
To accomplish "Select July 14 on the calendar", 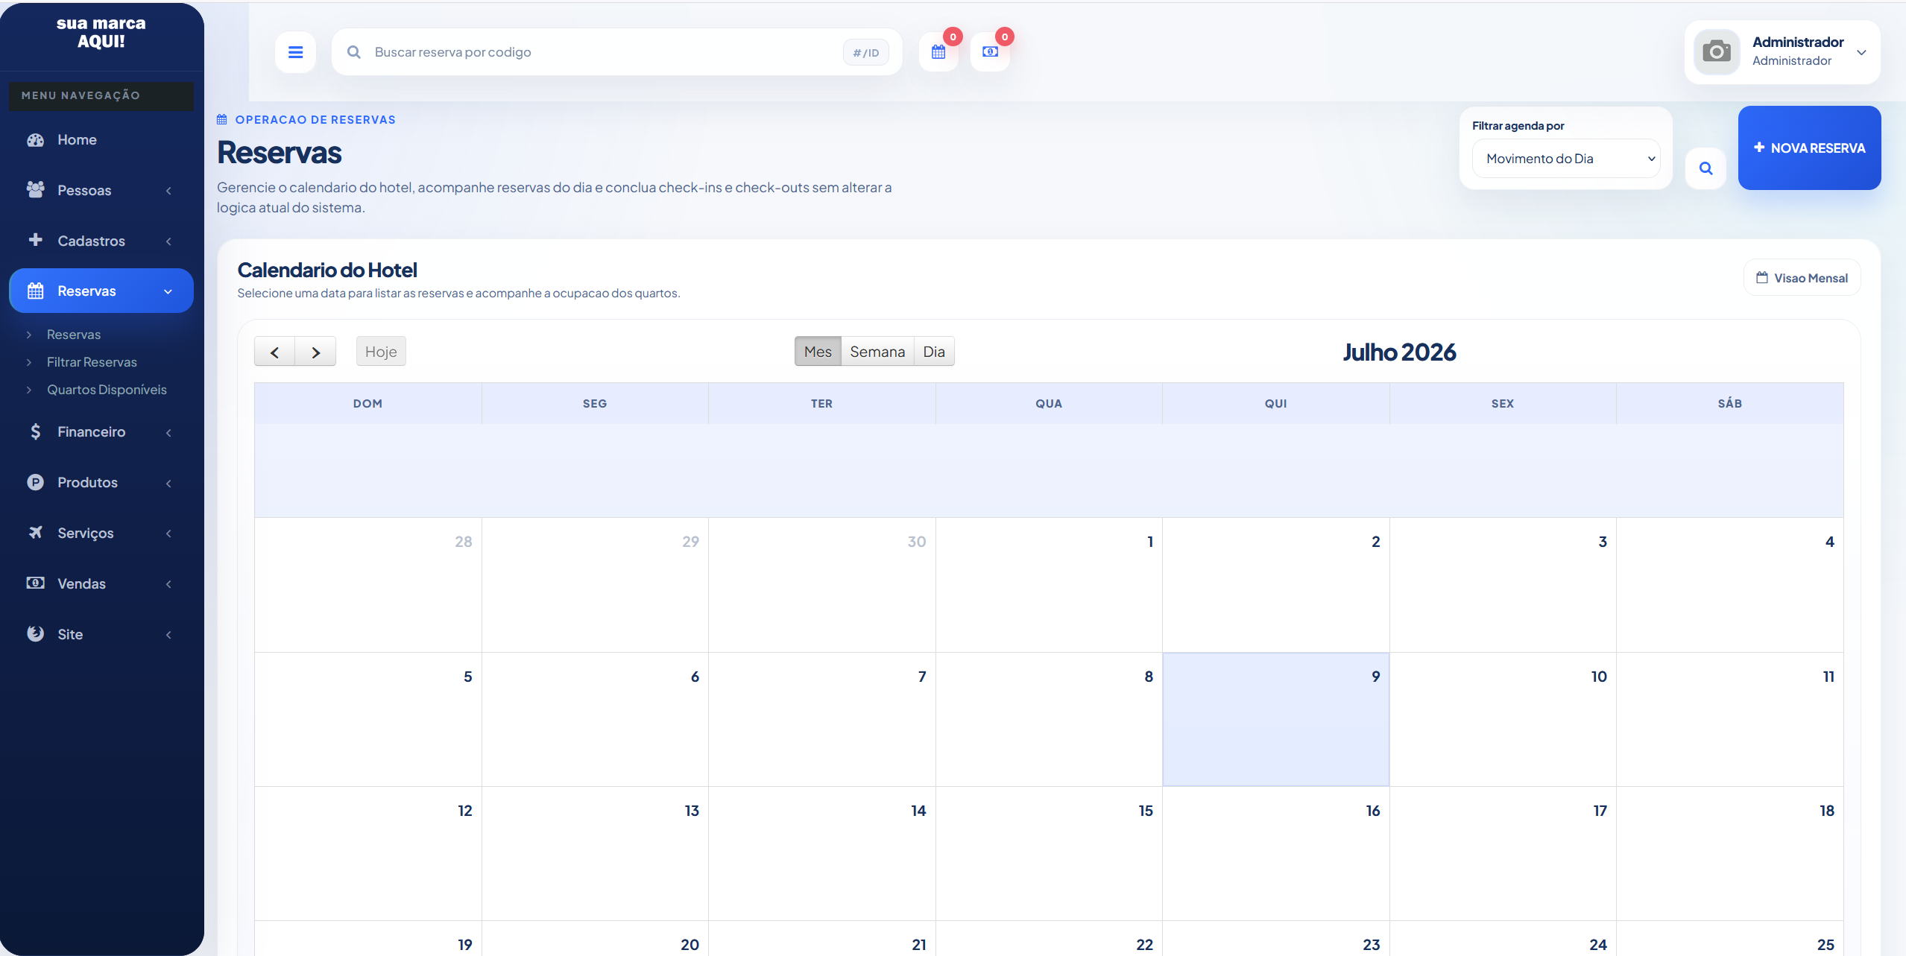I will (822, 853).
